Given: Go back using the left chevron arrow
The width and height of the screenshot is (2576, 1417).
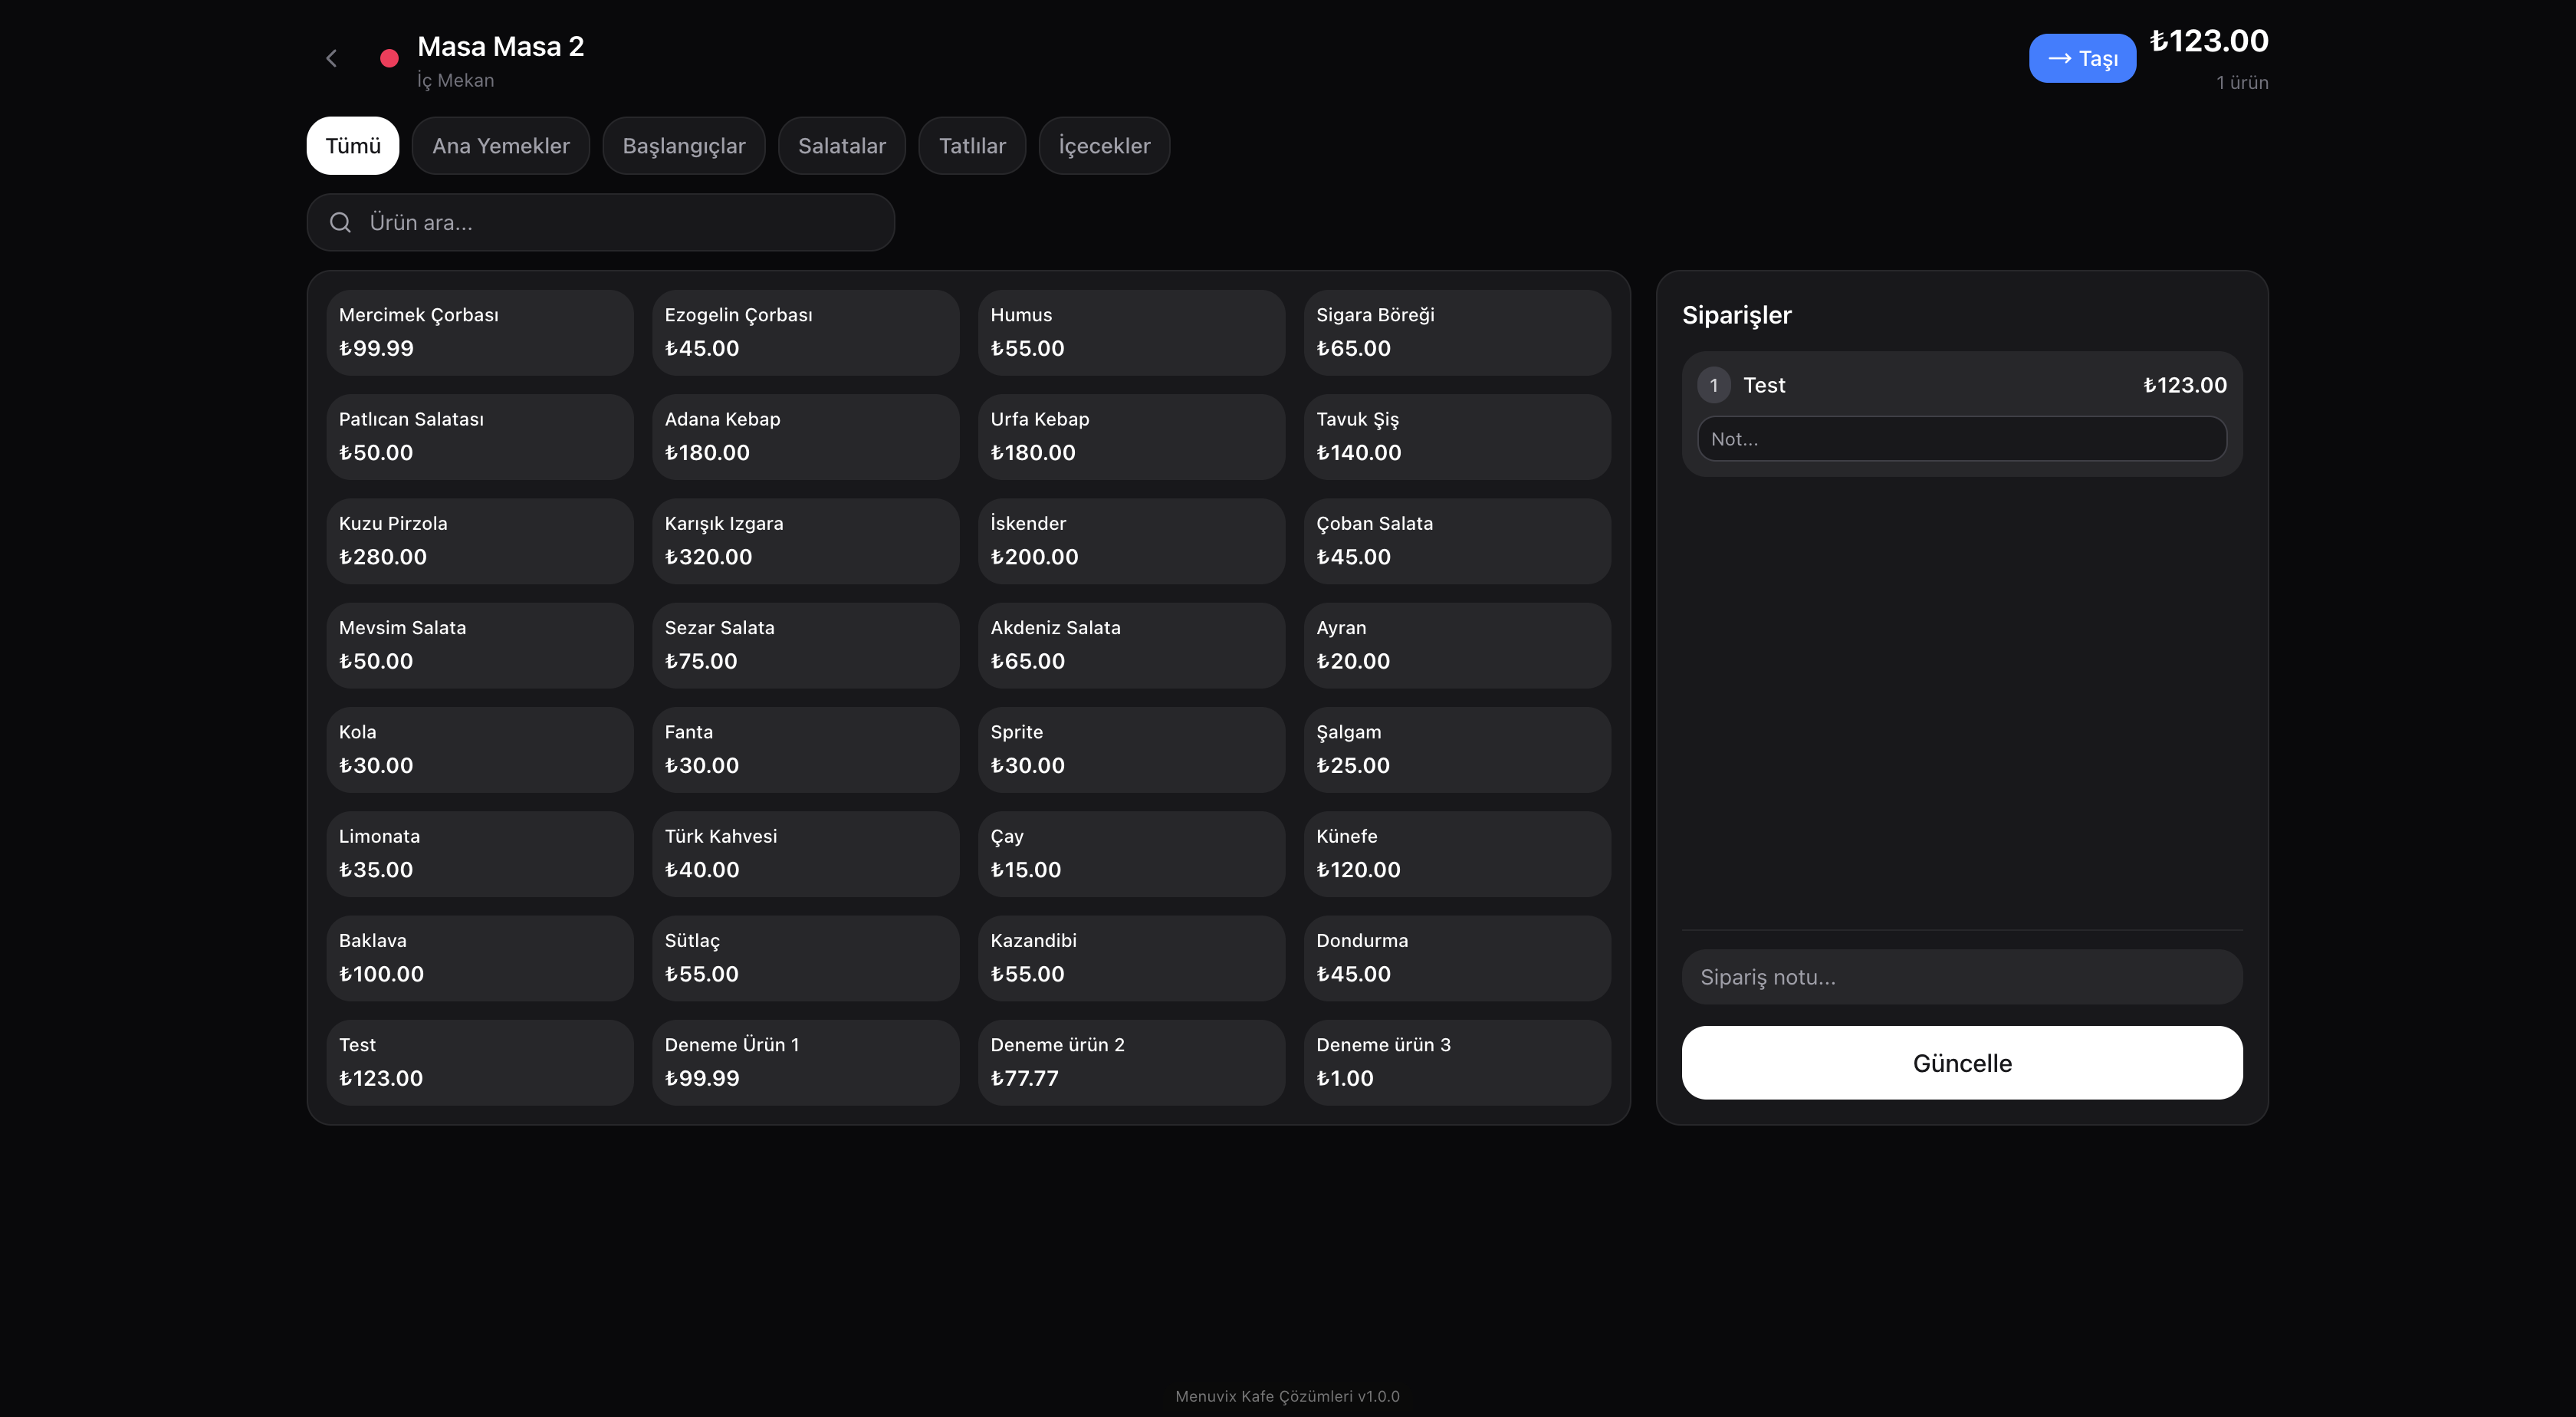Looking at the screenshot, I should [x=331, y=58].
